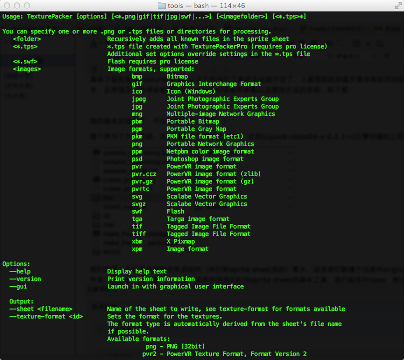Click the 'Options:' heading
This screenshot has width=404, height=360.
pyautogui.click(x=16, y=264)
